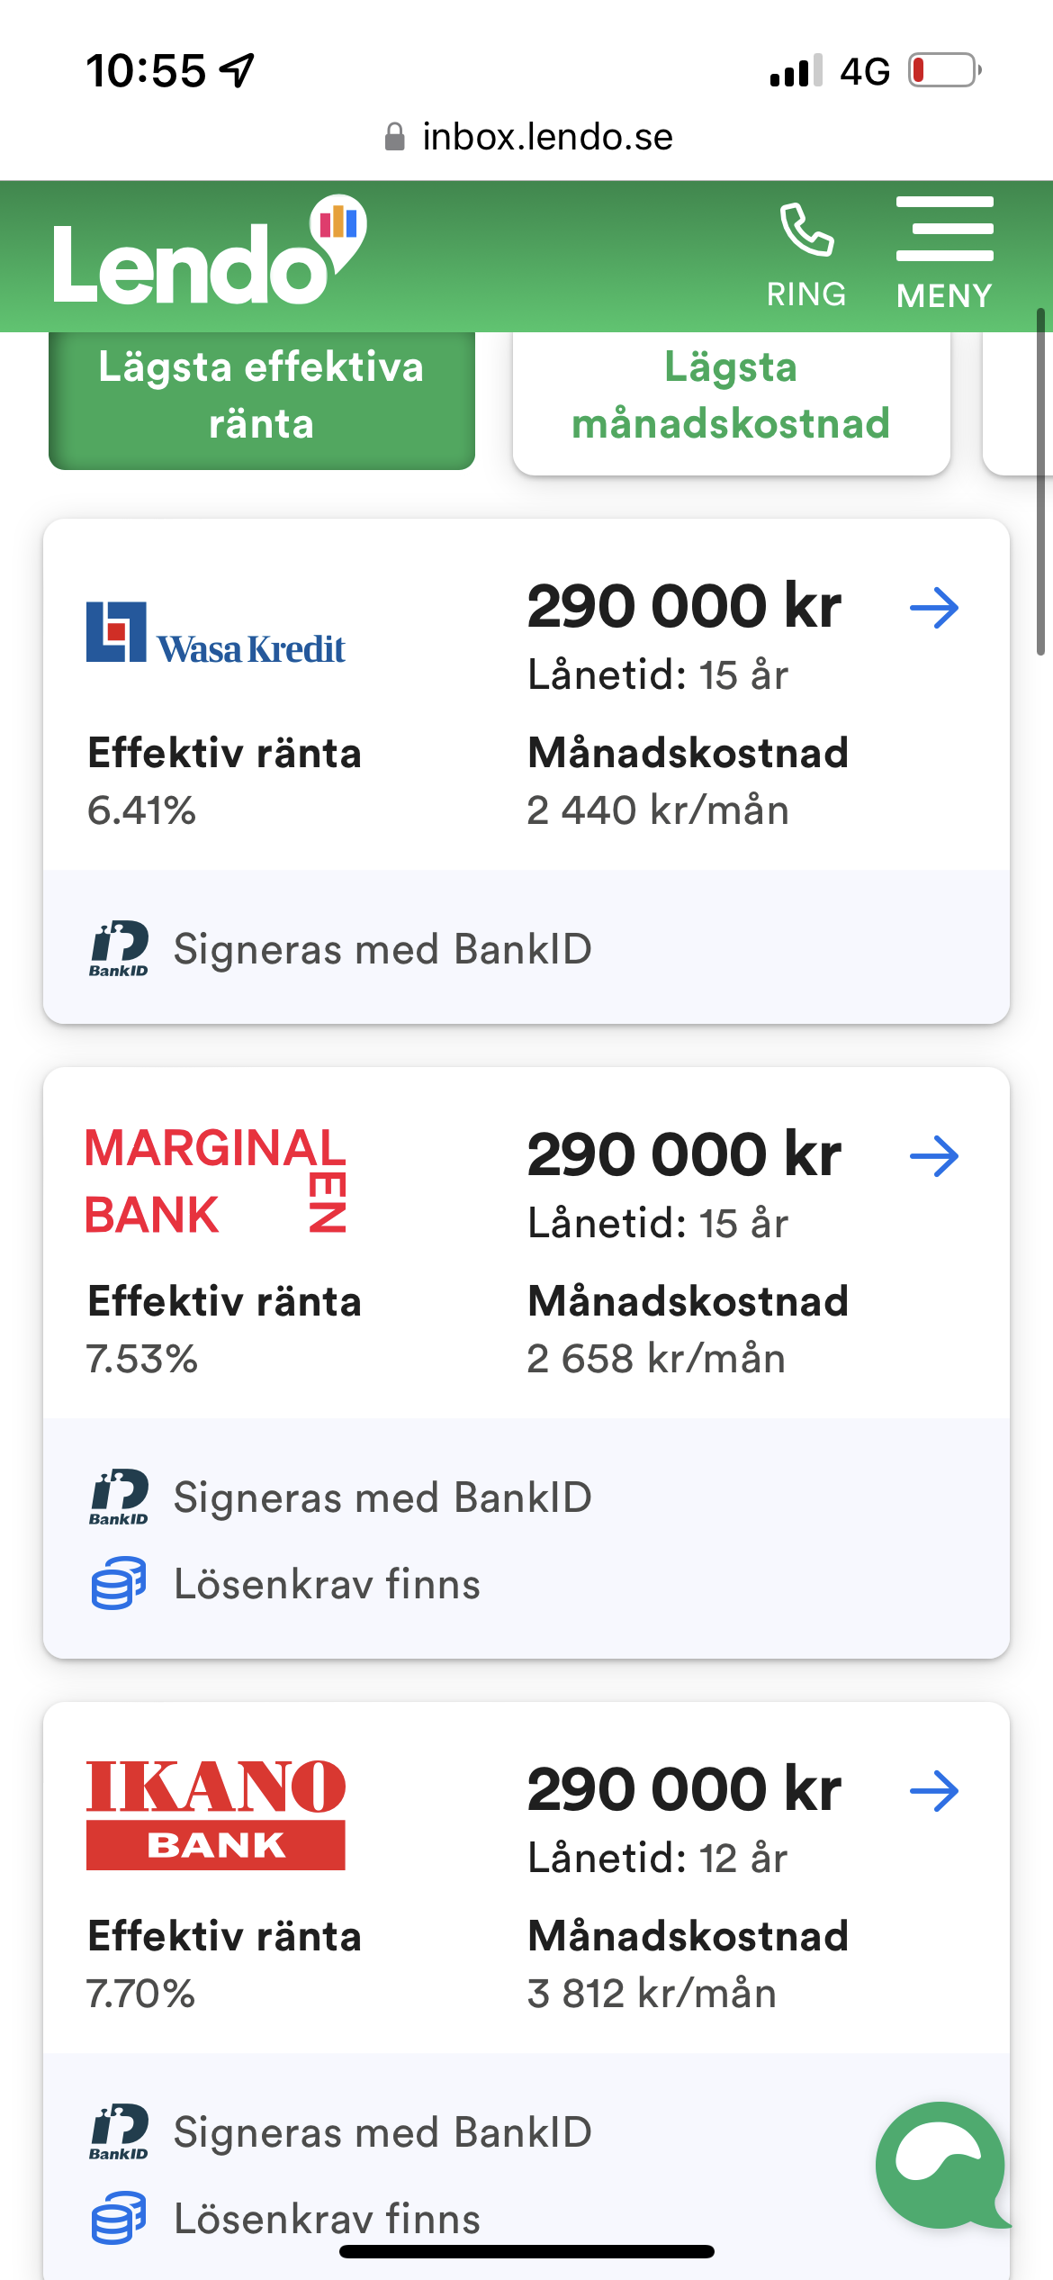The height and width of the screenshot is (2280, 1053).
Task: Expand Wasa Kredit offer with blue arrow
Action: (x=934, y=608)
